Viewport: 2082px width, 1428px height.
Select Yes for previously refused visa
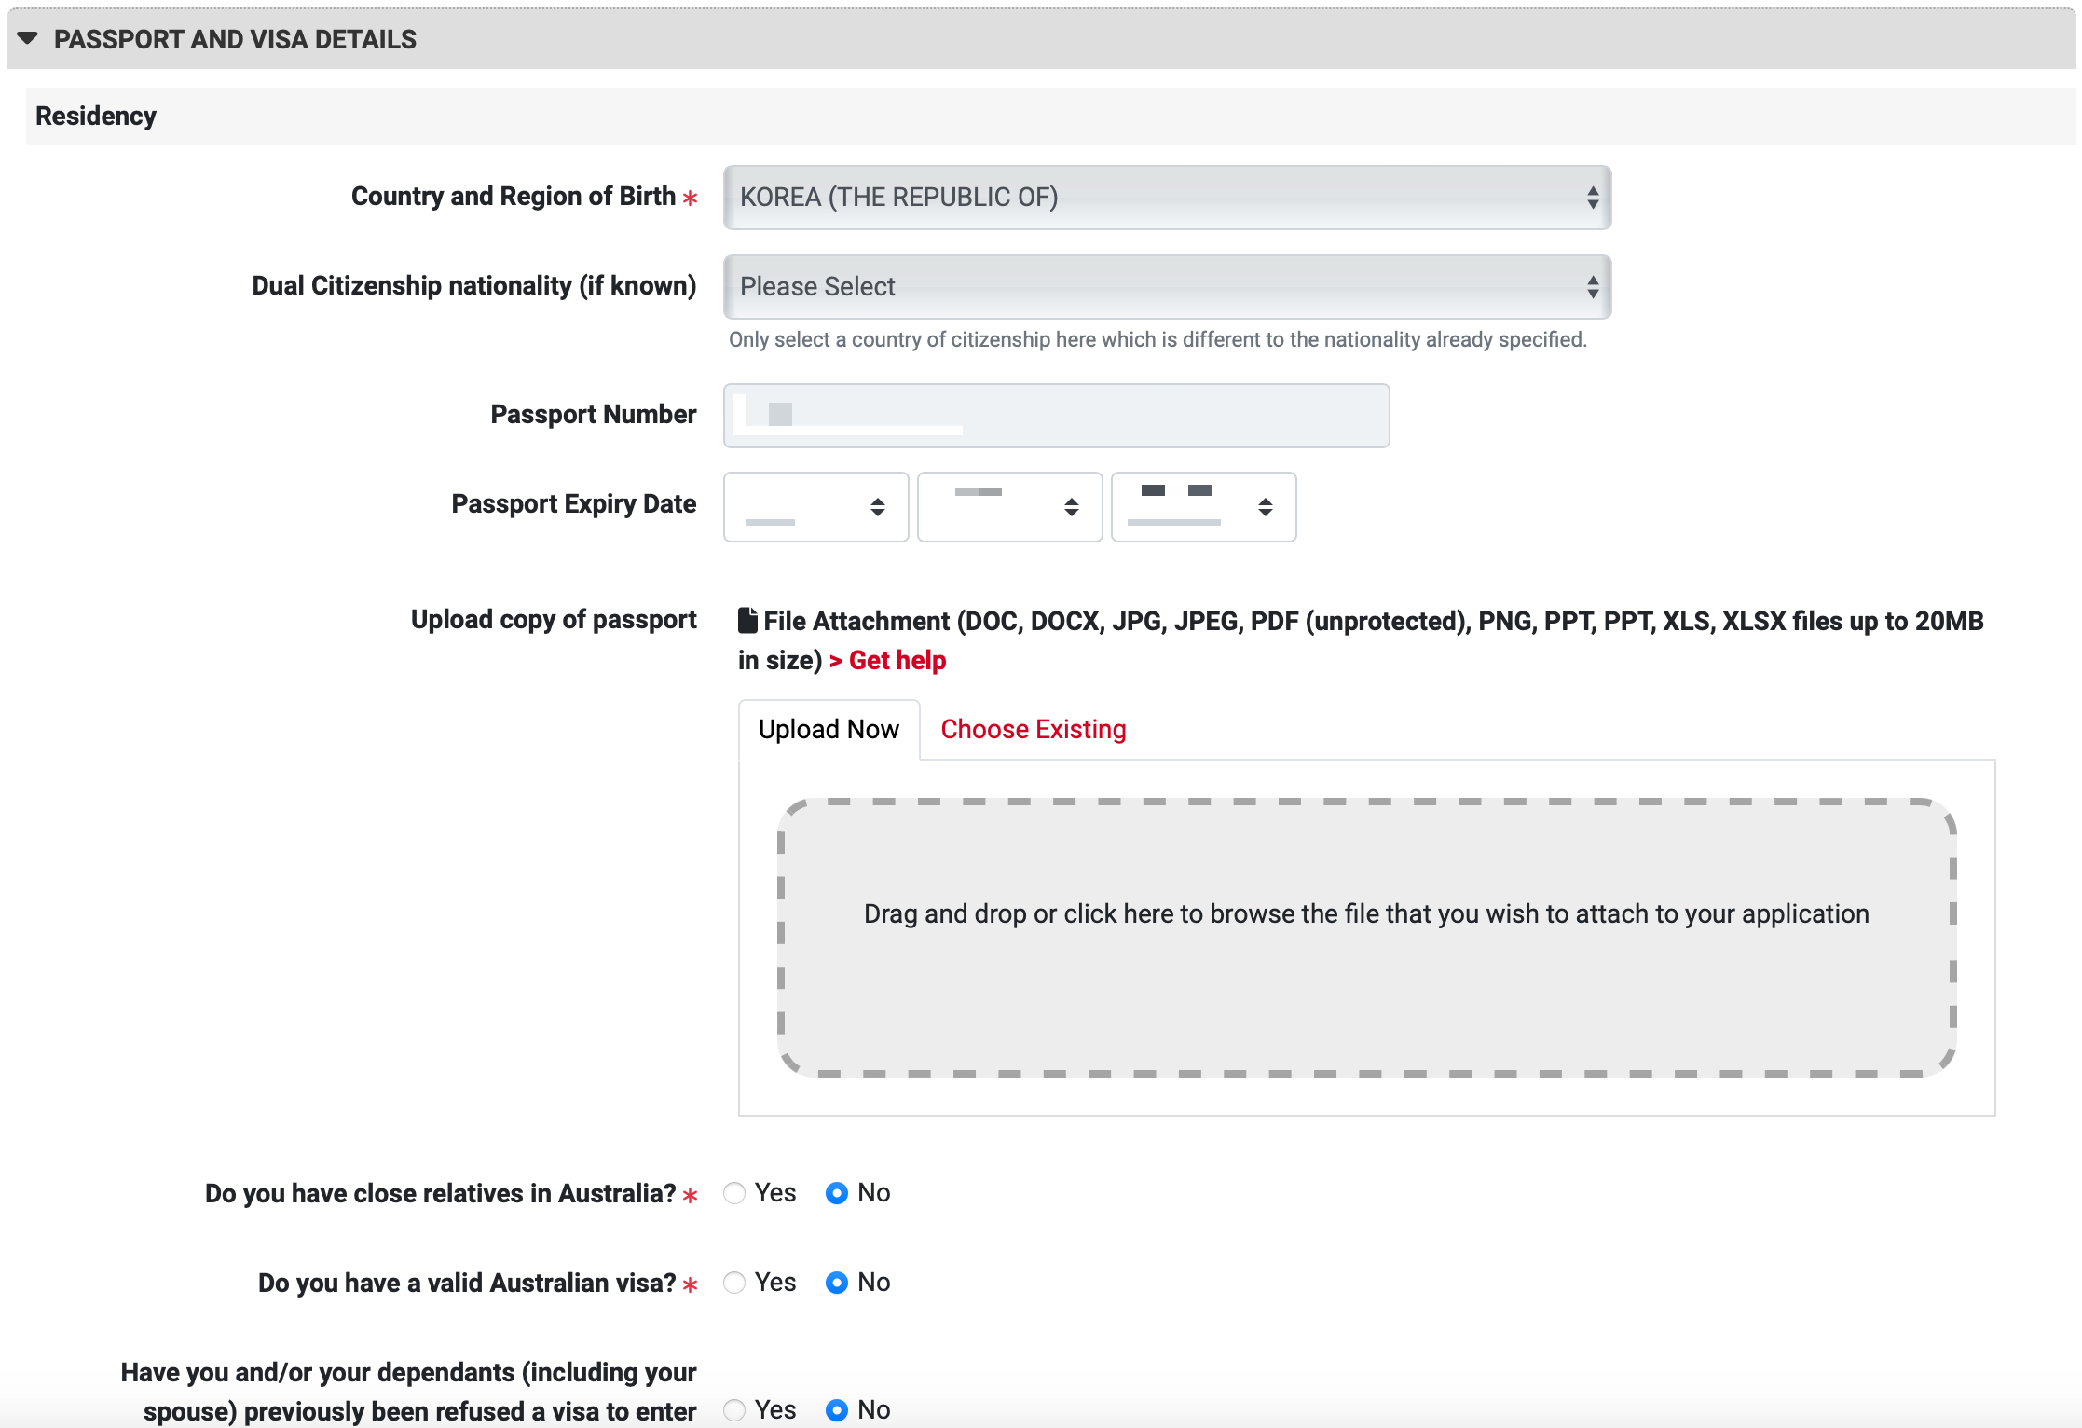coord(734,1410)
